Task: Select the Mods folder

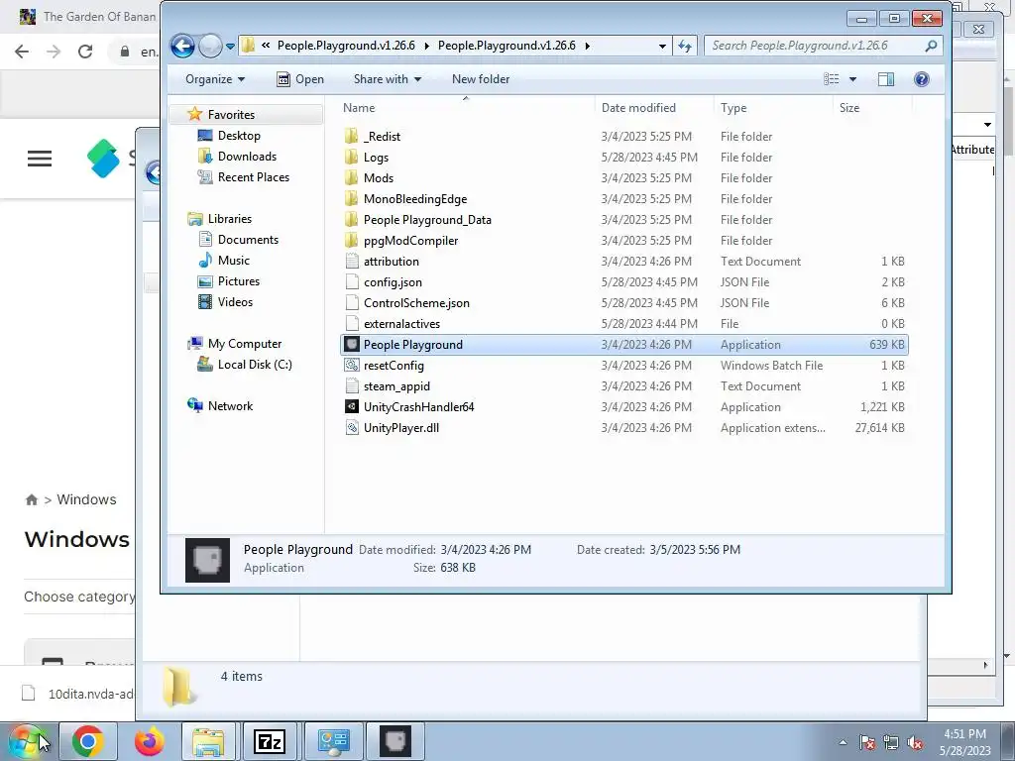Action: pos(378,178)
